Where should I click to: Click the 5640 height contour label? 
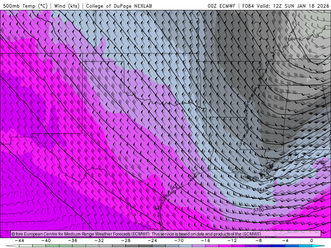[x=262, y=190]
